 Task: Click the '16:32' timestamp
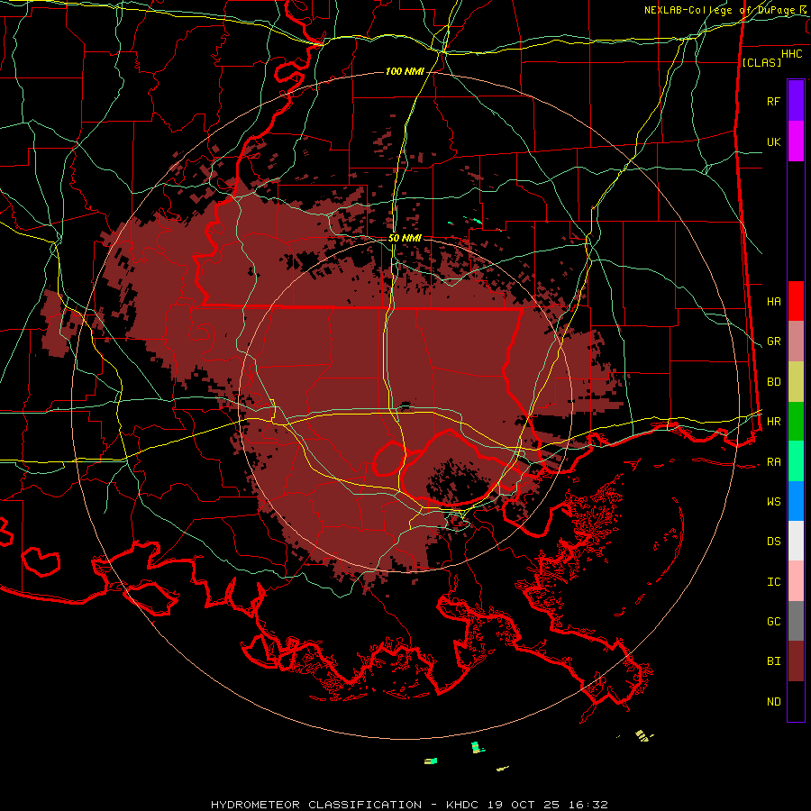pyautogui.click(x=587, y=805)
